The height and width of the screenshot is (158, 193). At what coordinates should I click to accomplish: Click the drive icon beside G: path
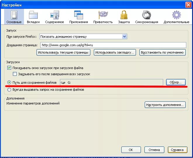click(63, 83)
